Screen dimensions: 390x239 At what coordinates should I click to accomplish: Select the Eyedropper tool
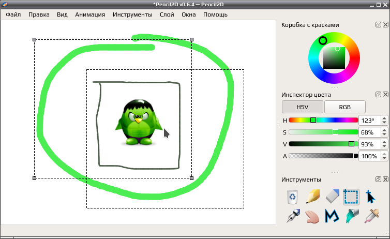point(371,216)
